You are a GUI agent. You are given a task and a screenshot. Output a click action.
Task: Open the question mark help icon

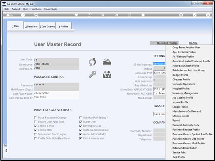click(x=23, y=15)
